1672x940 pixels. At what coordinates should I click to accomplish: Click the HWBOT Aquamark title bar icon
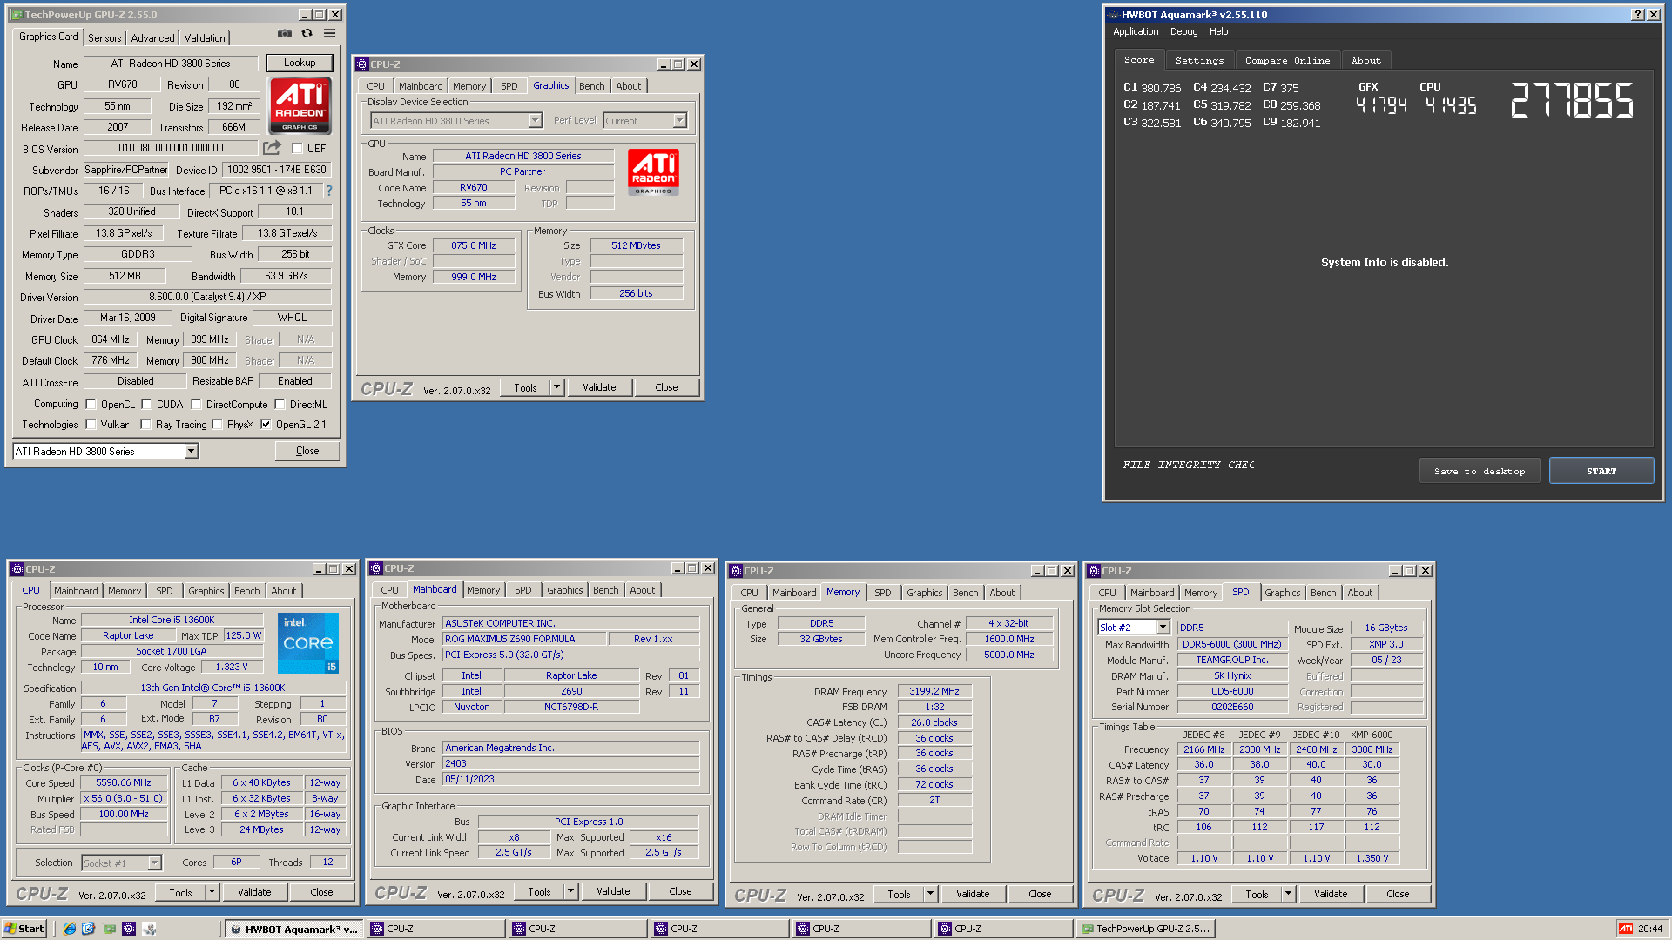1113,15
